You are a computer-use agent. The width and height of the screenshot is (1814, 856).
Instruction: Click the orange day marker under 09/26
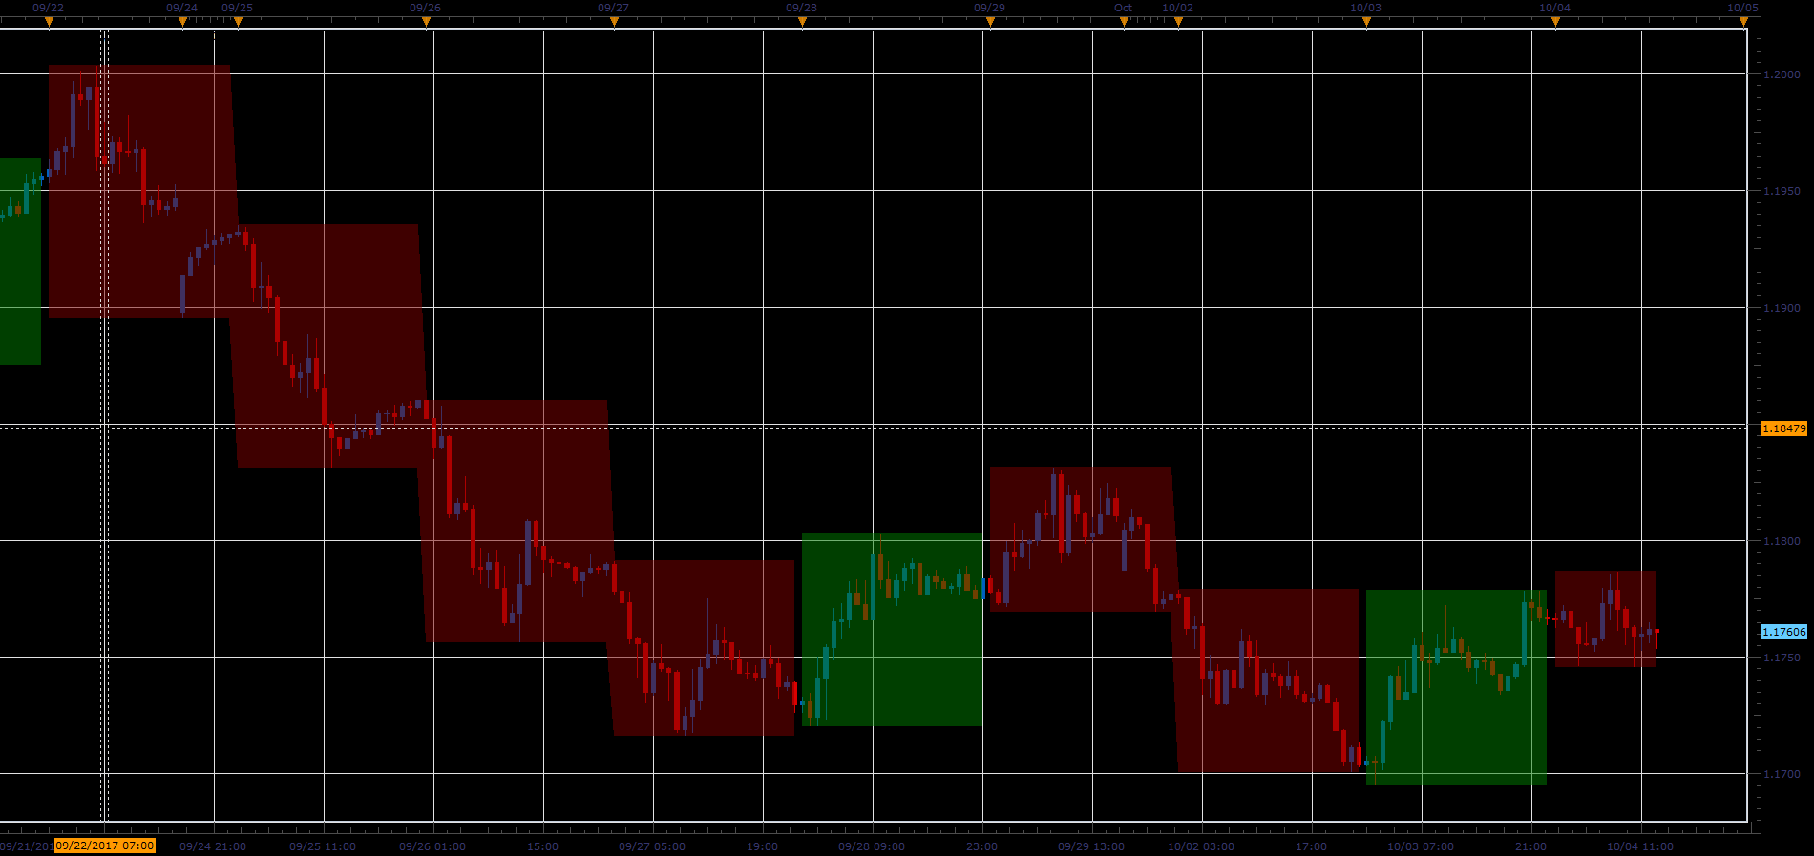426,22
